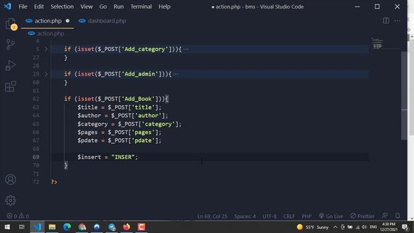
Task: Launch Firefox from the taskbar
Action: coord(127,227)
